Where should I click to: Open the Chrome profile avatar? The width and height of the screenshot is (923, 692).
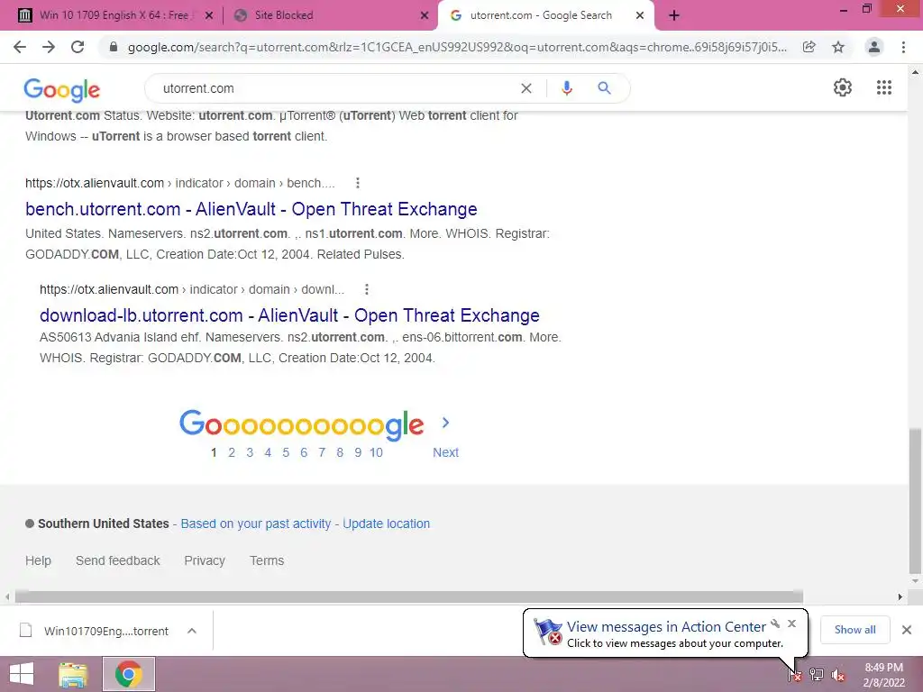[874, 47]
